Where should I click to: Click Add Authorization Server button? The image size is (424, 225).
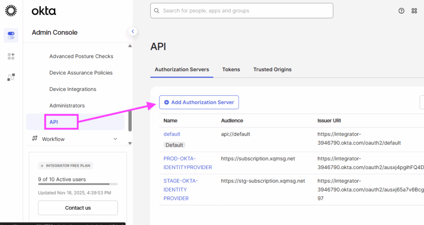pyautogui.click(x=199, y=102)
